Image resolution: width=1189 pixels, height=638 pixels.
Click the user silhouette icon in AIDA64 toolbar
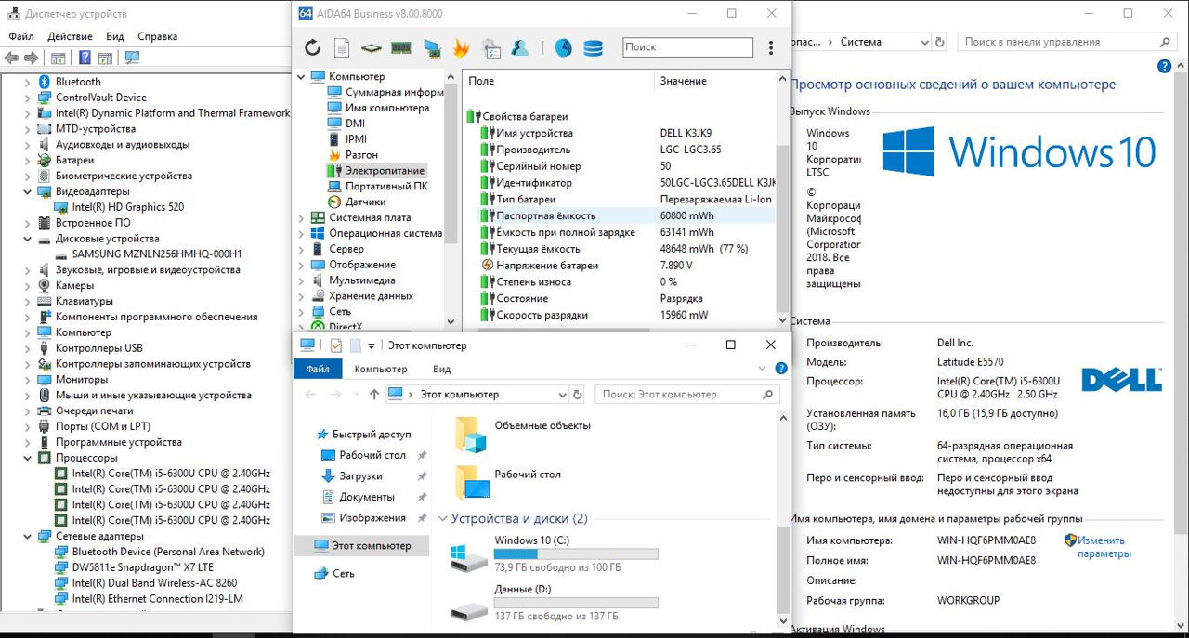pos(520,47)
